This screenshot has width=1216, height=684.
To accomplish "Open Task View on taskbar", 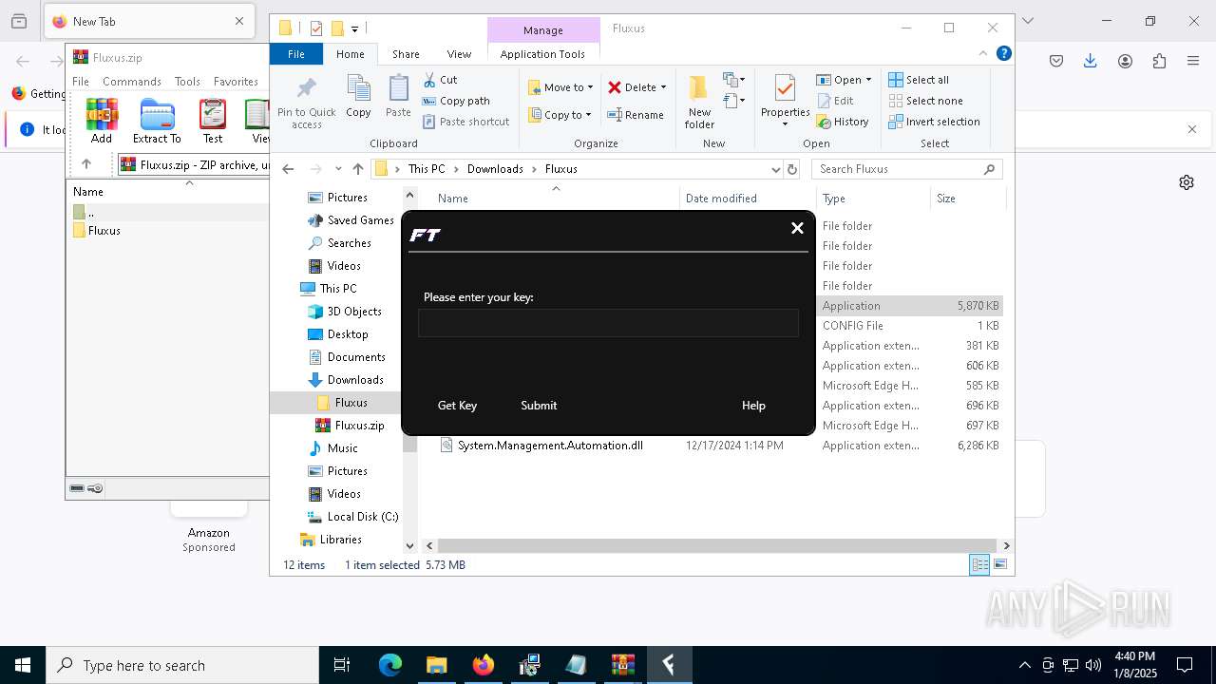I will [x=342, y=665].
